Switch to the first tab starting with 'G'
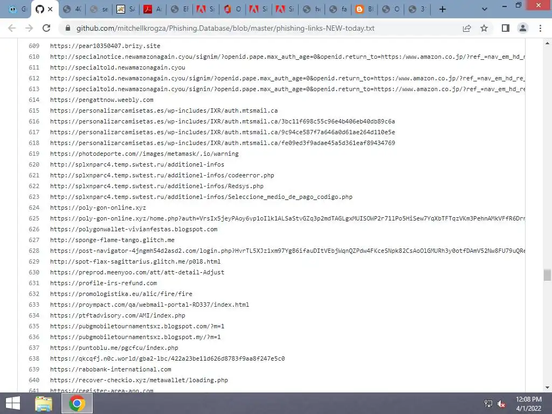 pyautogui.click(x=17, y=9)
